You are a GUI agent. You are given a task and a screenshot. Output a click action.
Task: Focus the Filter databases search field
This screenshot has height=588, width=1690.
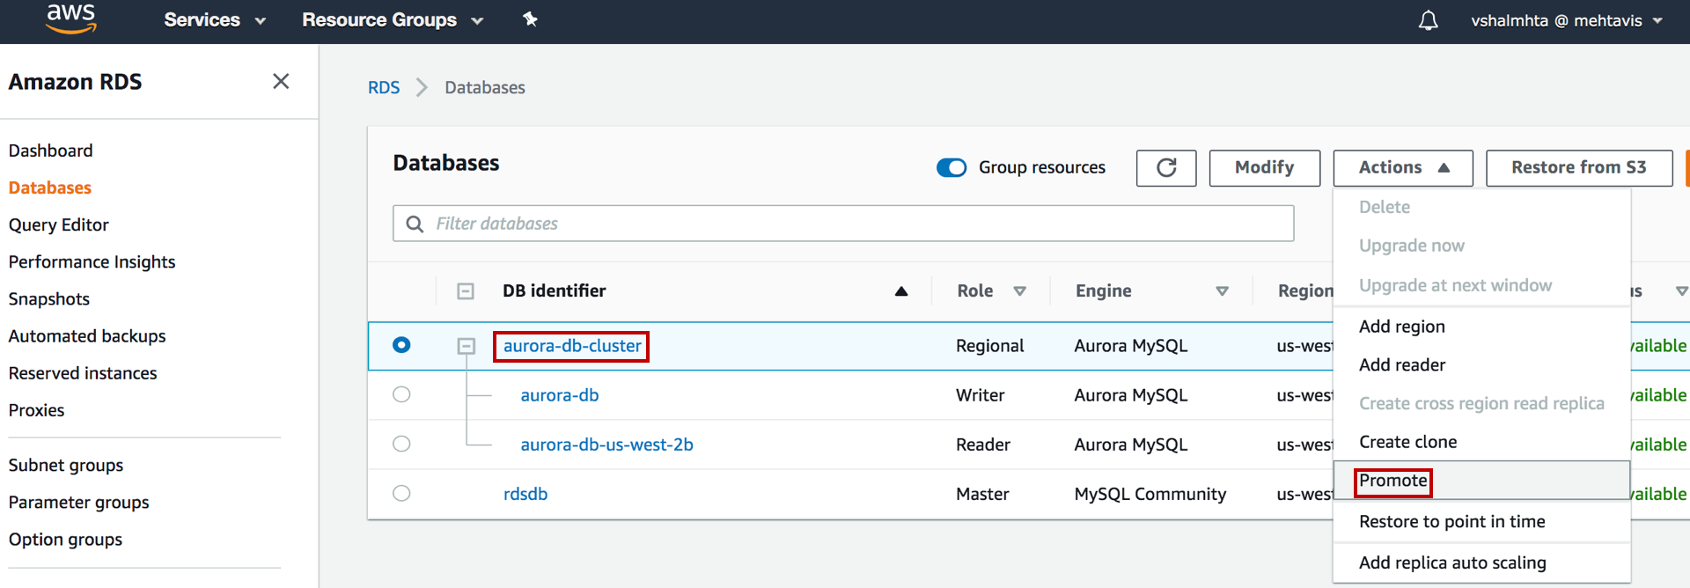(x=843, y=224)
